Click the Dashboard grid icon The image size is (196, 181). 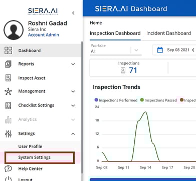[8, 50]
